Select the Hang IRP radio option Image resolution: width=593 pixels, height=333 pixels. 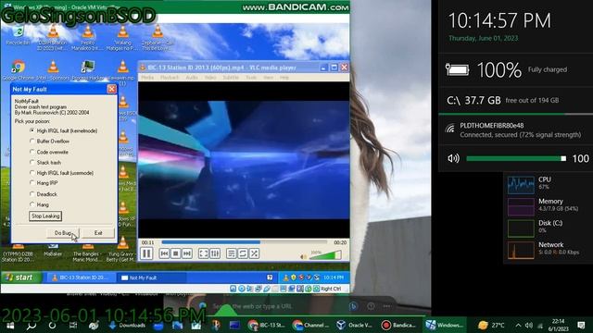point(44,183)
